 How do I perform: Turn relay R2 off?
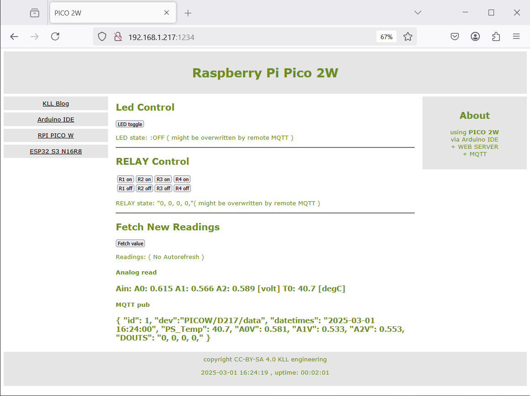(x=144, y=188)
